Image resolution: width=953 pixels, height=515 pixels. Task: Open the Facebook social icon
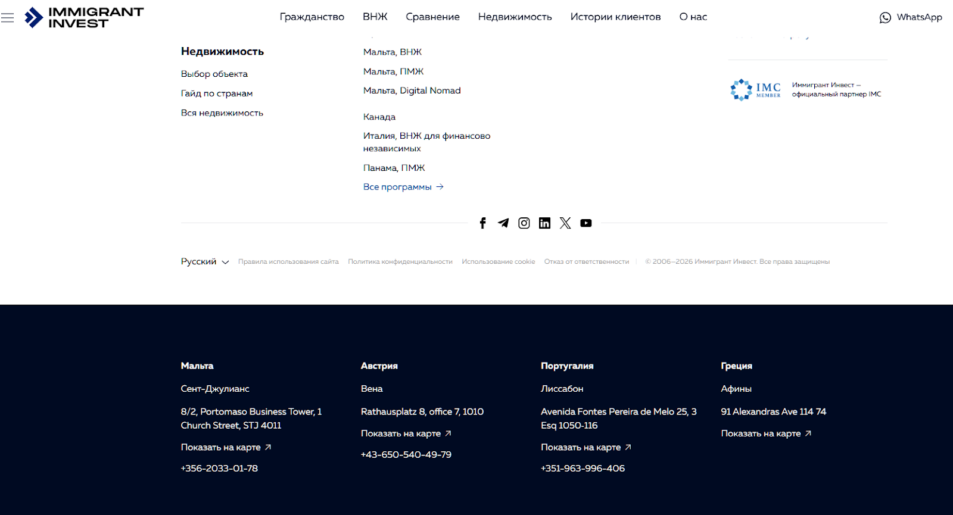[483, 223]
